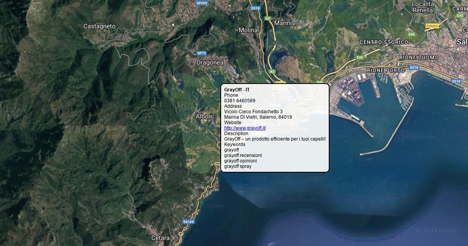The height and width of the screenshot is (246, 468).
Task: Click the Centro Storico district label
Action: [x=384, y=42]
